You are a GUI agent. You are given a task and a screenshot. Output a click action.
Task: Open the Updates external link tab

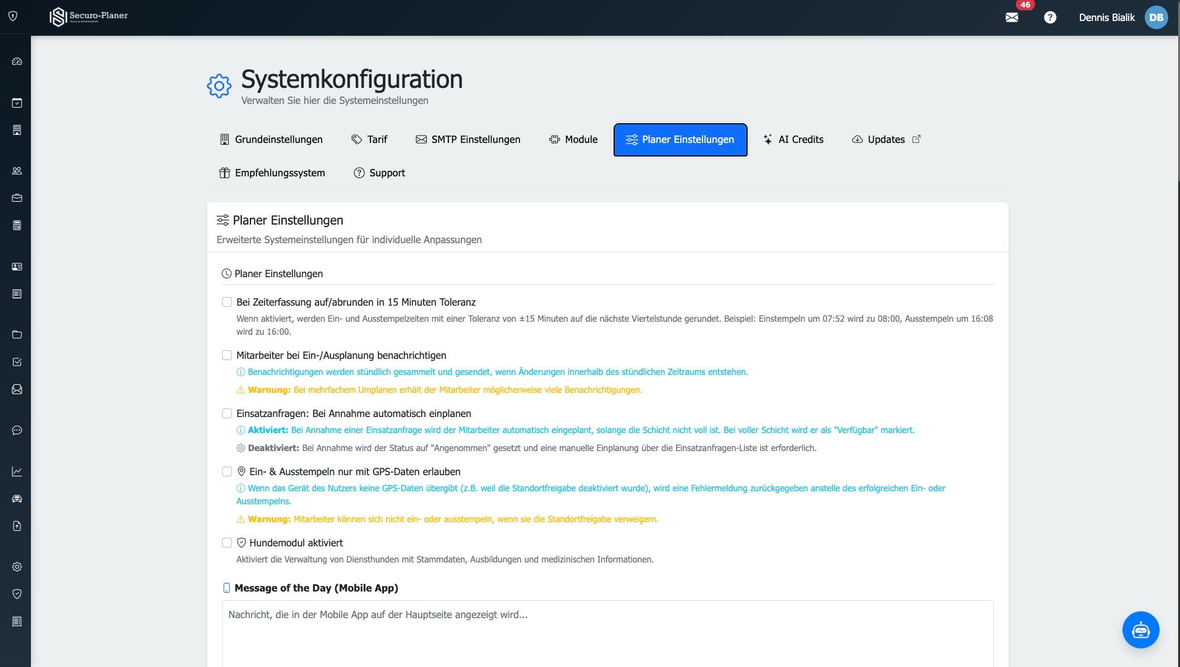(886, 140)
